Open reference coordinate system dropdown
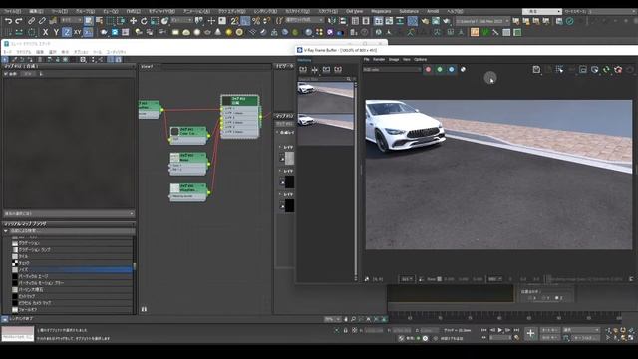The image size is (638, 359). (x=181, y=20)
